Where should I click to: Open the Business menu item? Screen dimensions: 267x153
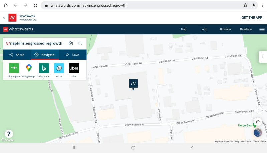tap(226, 29)
